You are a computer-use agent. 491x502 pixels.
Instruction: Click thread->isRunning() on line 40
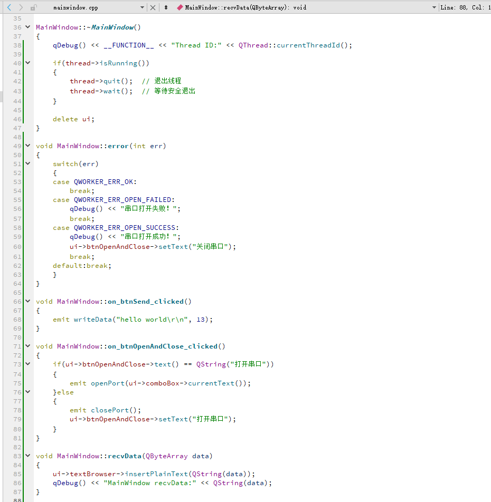(x=106, y=63)
